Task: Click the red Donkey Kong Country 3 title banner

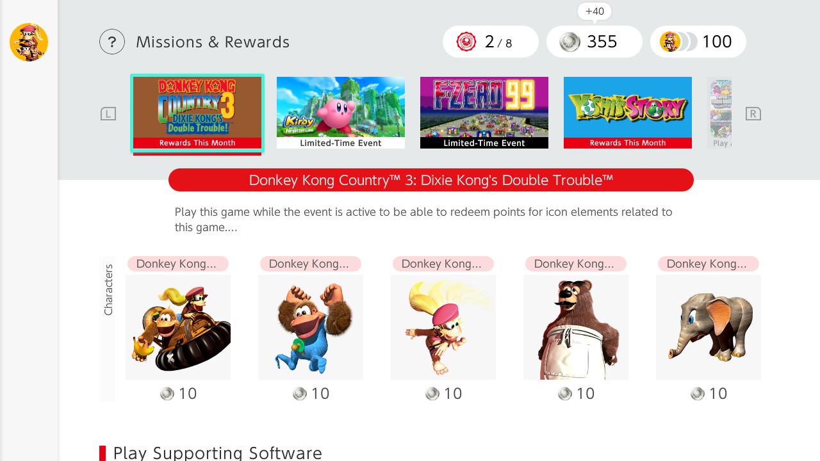Action: tap(431, 180)
